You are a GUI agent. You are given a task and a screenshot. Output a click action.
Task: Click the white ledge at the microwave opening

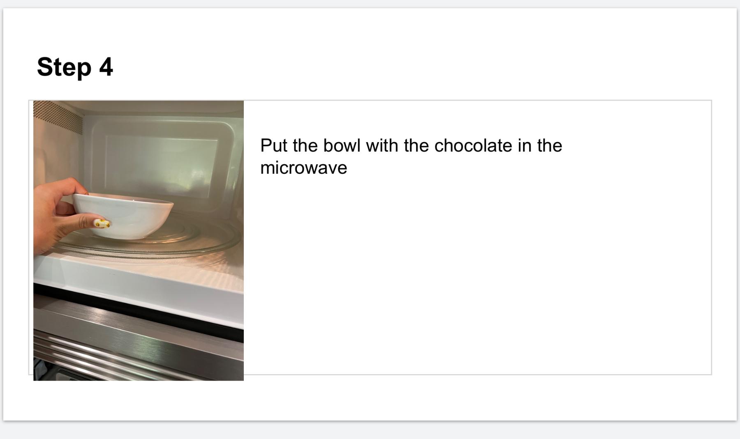click(136, 279)
